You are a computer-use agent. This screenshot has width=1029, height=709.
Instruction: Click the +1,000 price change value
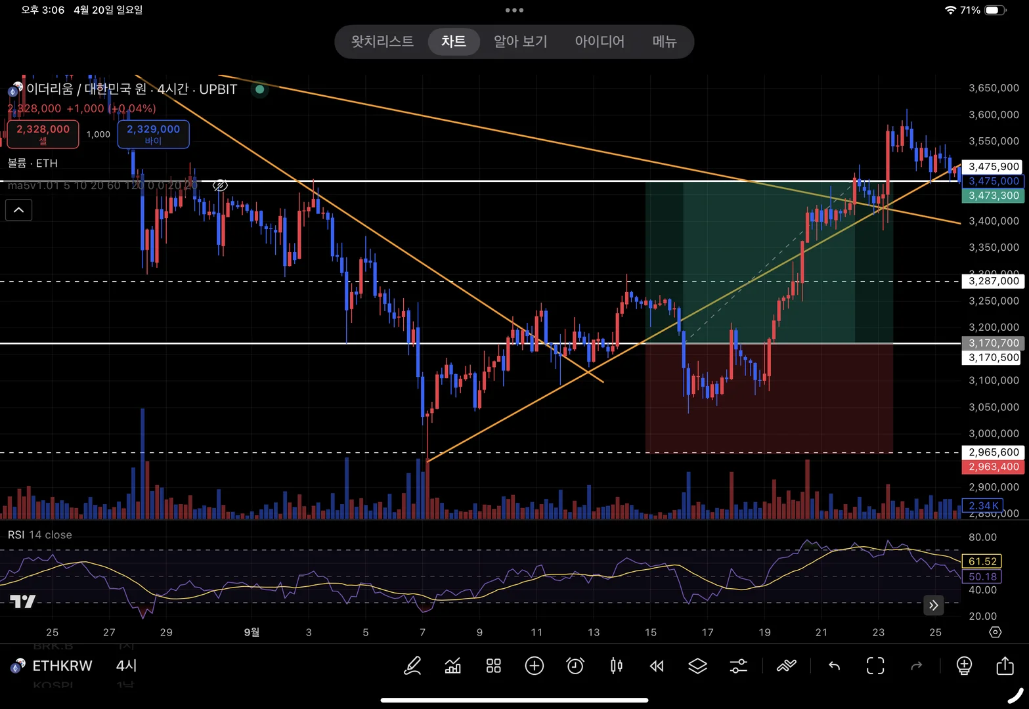point(85,108)
